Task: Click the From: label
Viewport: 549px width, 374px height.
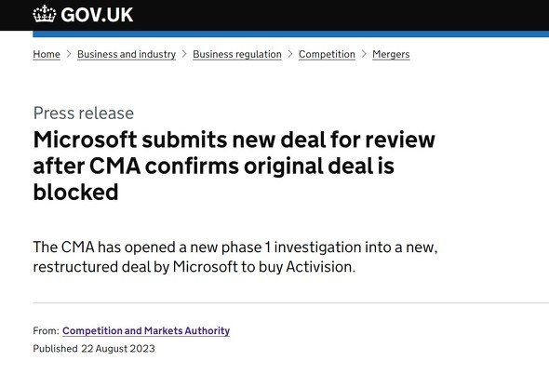Action: pos(46,330)
